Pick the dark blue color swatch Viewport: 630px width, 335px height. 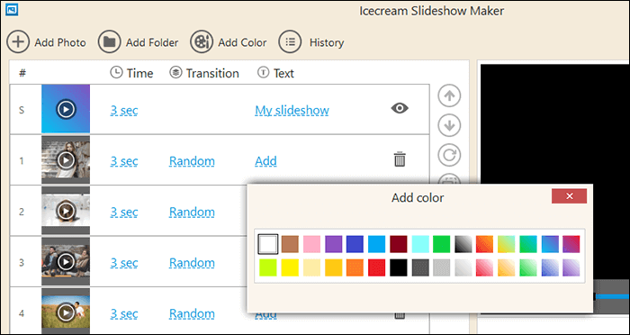click(355, 244)
